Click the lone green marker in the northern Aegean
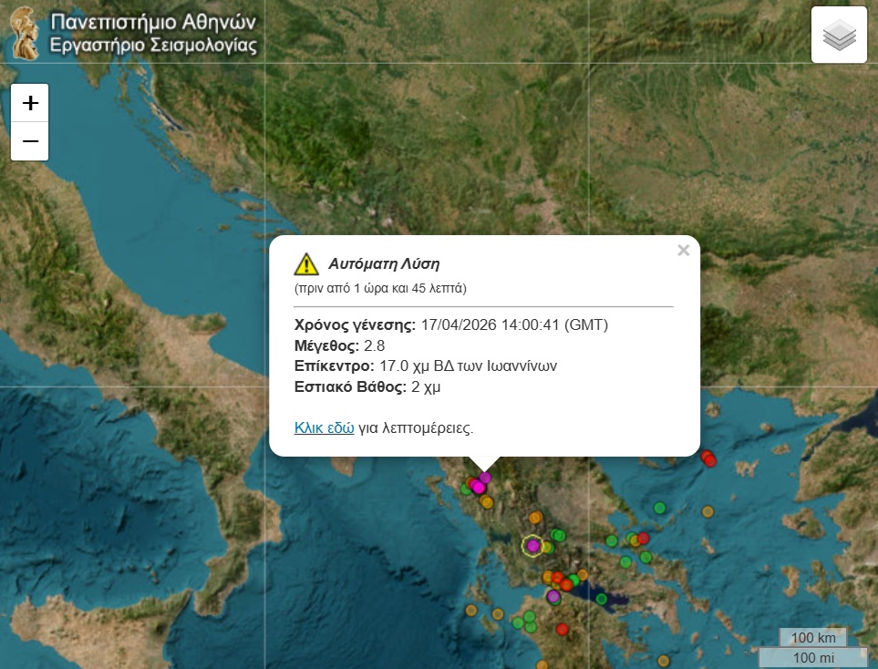 660,508
